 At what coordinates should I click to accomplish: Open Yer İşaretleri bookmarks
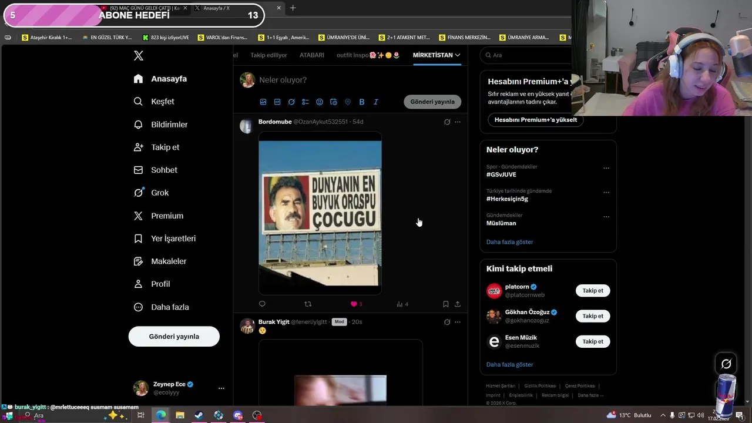click(x=165, y=239)
